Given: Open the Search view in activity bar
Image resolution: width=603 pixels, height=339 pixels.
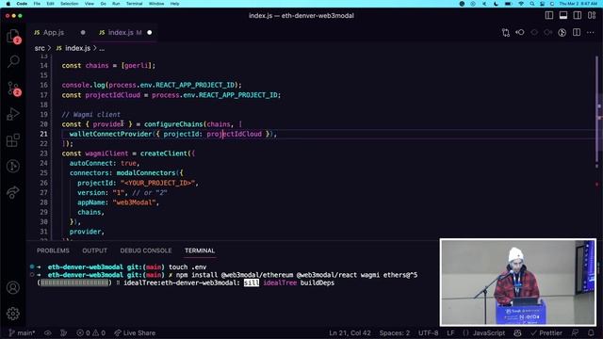Looking at the screenshot, I should (13, 61).
